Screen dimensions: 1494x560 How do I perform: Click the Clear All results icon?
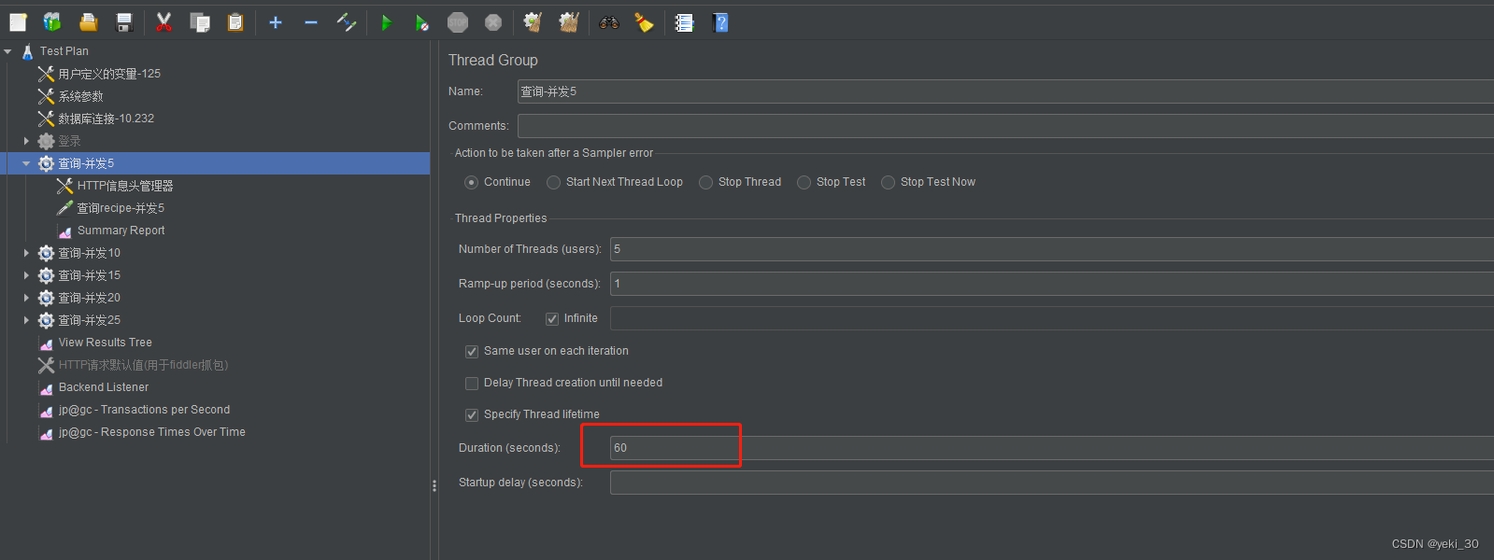[x=569, y=22]
